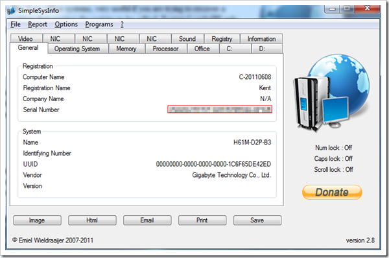Click the registration name value Kent
The image size is (389, 258).
[265, 88]
